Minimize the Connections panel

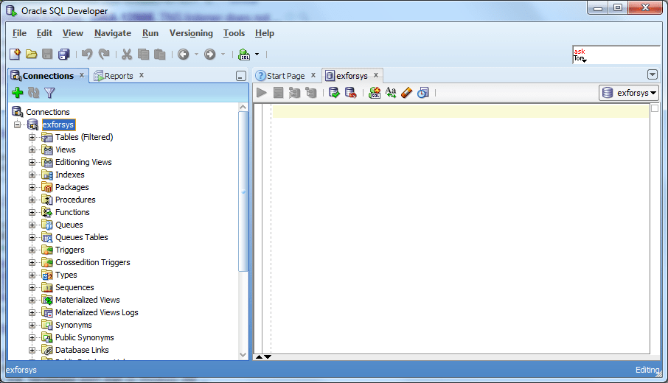tap(240, 76)
